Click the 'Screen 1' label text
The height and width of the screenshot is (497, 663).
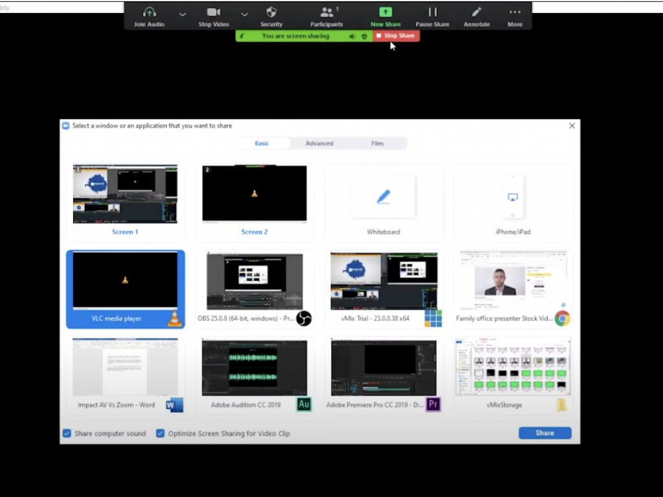(125, 232)
